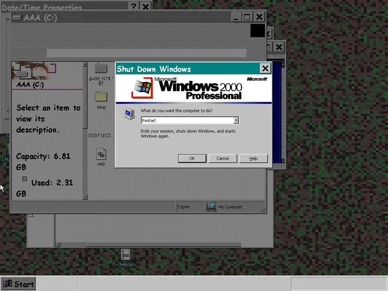Select the temp folder icon
388x291 pixels.
point(101,97)
